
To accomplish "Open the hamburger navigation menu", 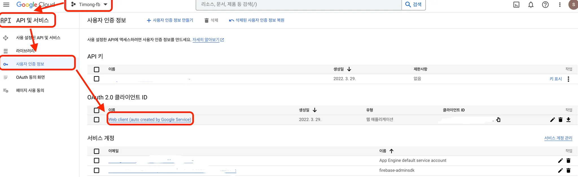I will tap(6, 5).
